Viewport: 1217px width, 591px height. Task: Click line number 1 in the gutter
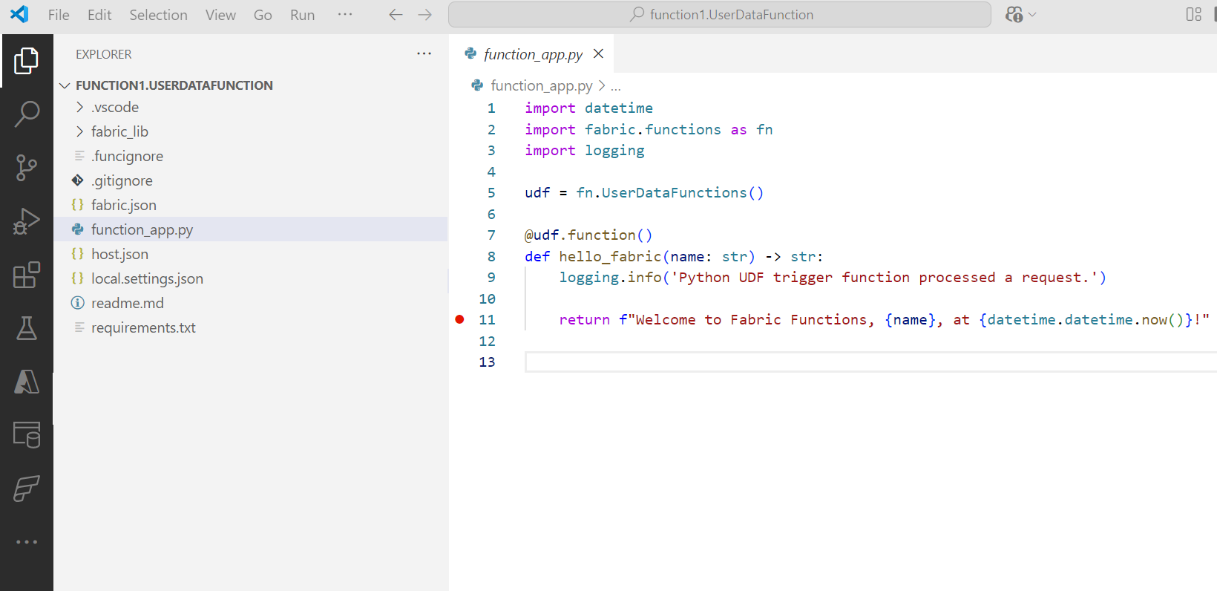[x=491, y=108]
